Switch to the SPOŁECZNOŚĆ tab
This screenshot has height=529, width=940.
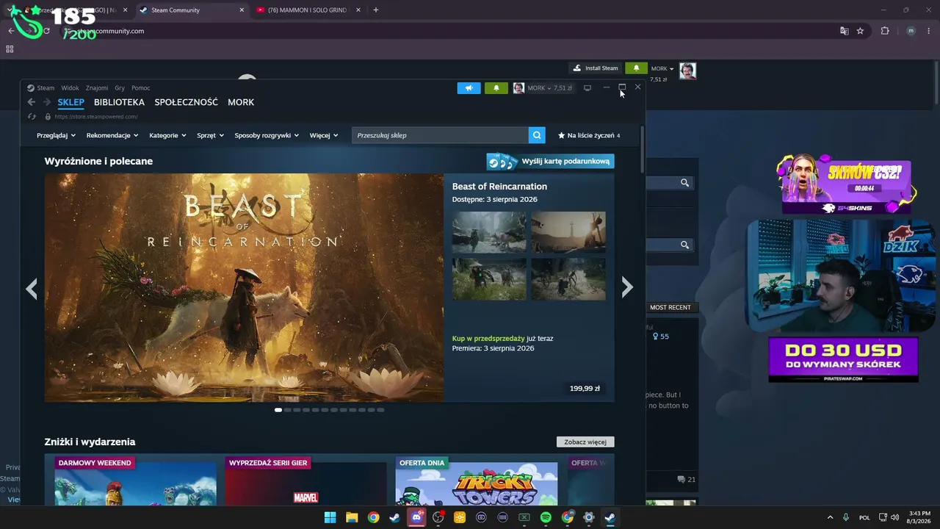[x=186, y=102]
